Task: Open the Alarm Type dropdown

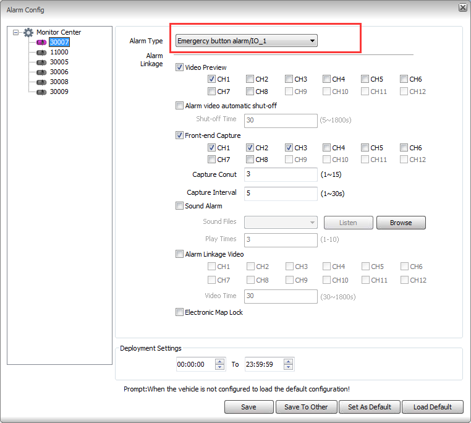Action: [312, 41]
